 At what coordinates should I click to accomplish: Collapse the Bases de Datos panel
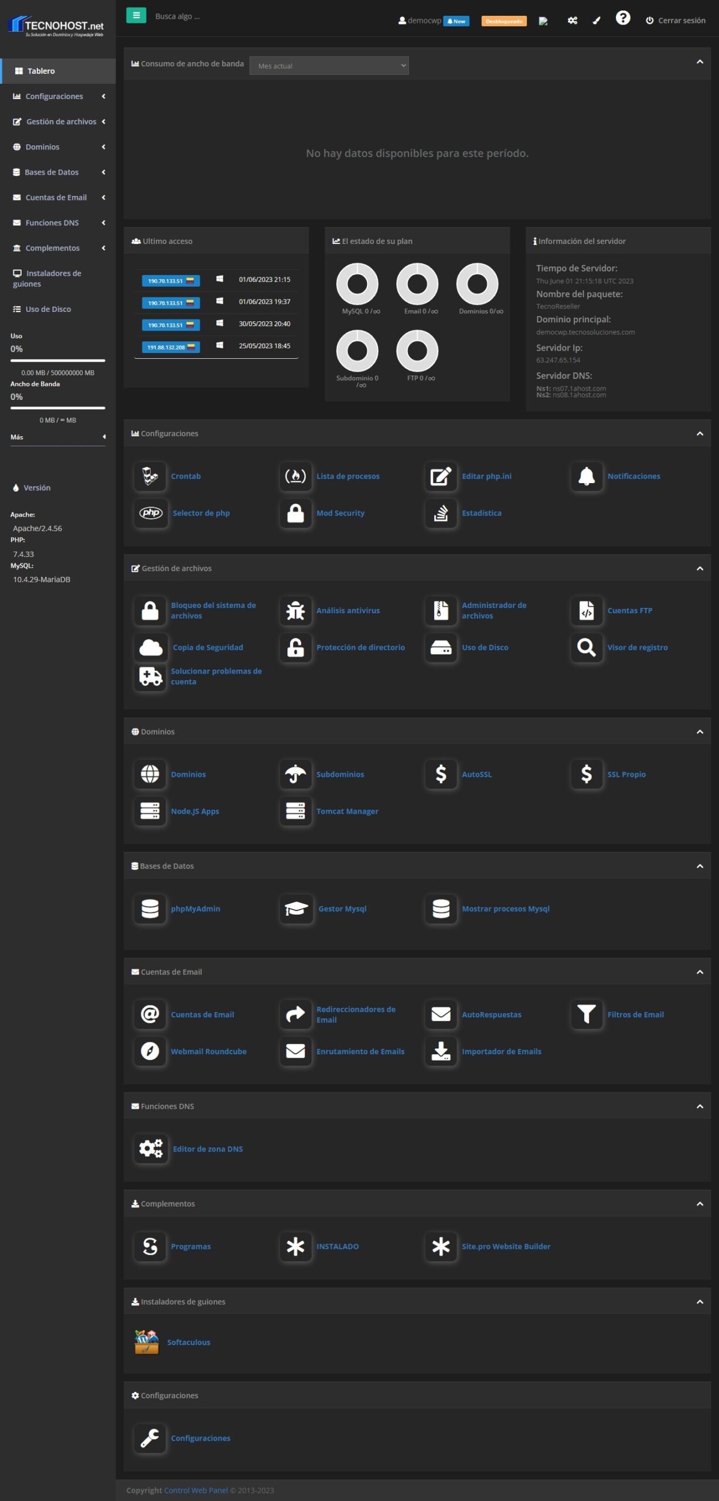[699, 866]
